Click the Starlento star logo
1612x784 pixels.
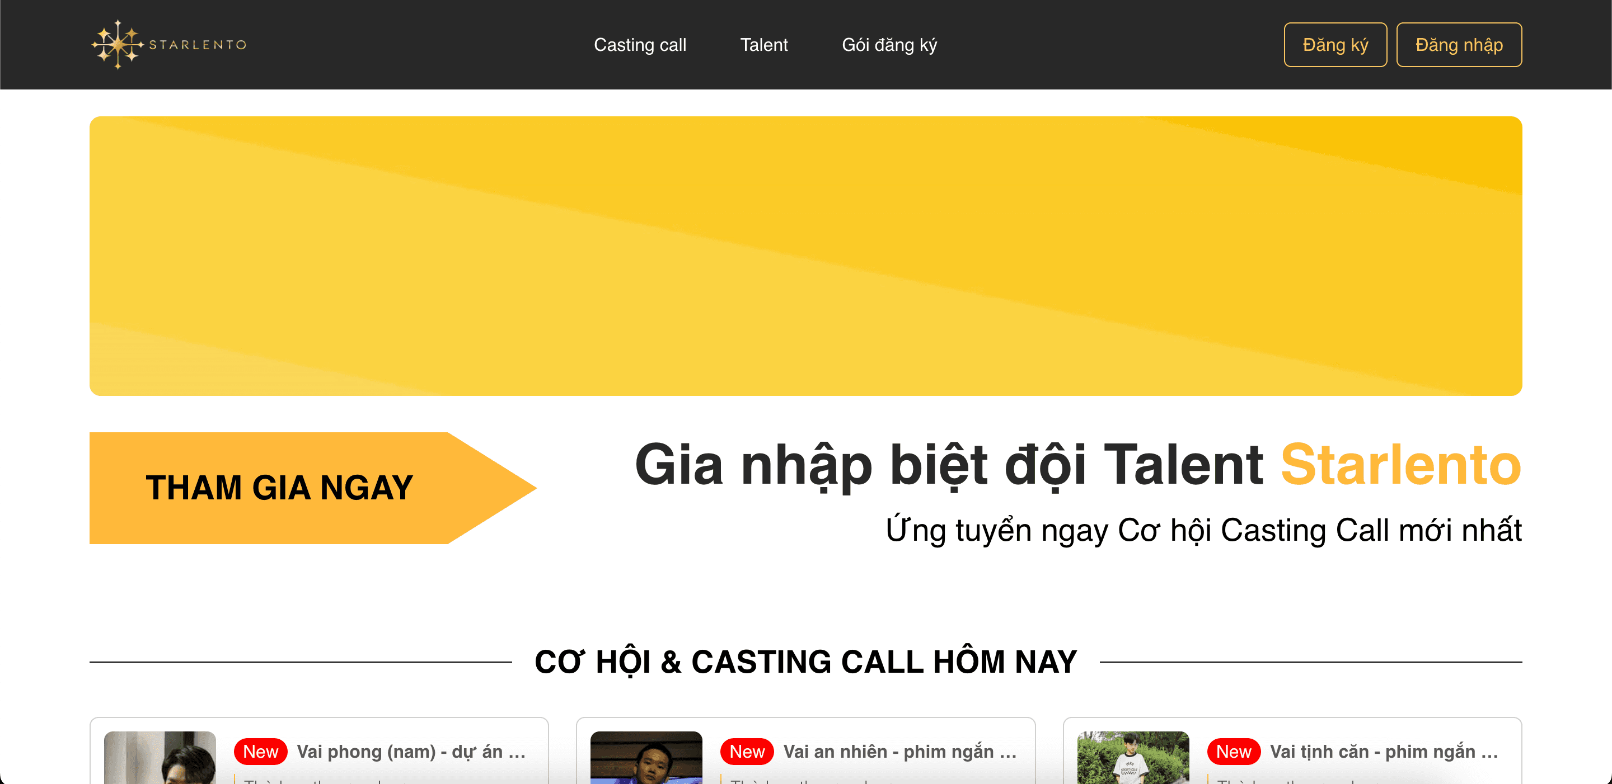[118, 44]
